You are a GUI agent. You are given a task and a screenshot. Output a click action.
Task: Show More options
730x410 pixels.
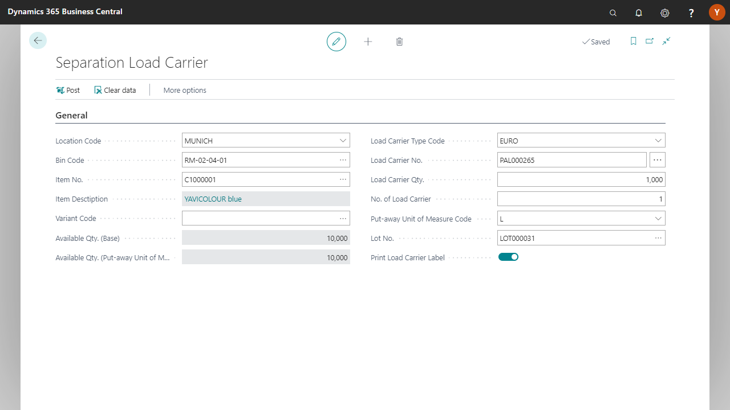[x=185, y=90]
